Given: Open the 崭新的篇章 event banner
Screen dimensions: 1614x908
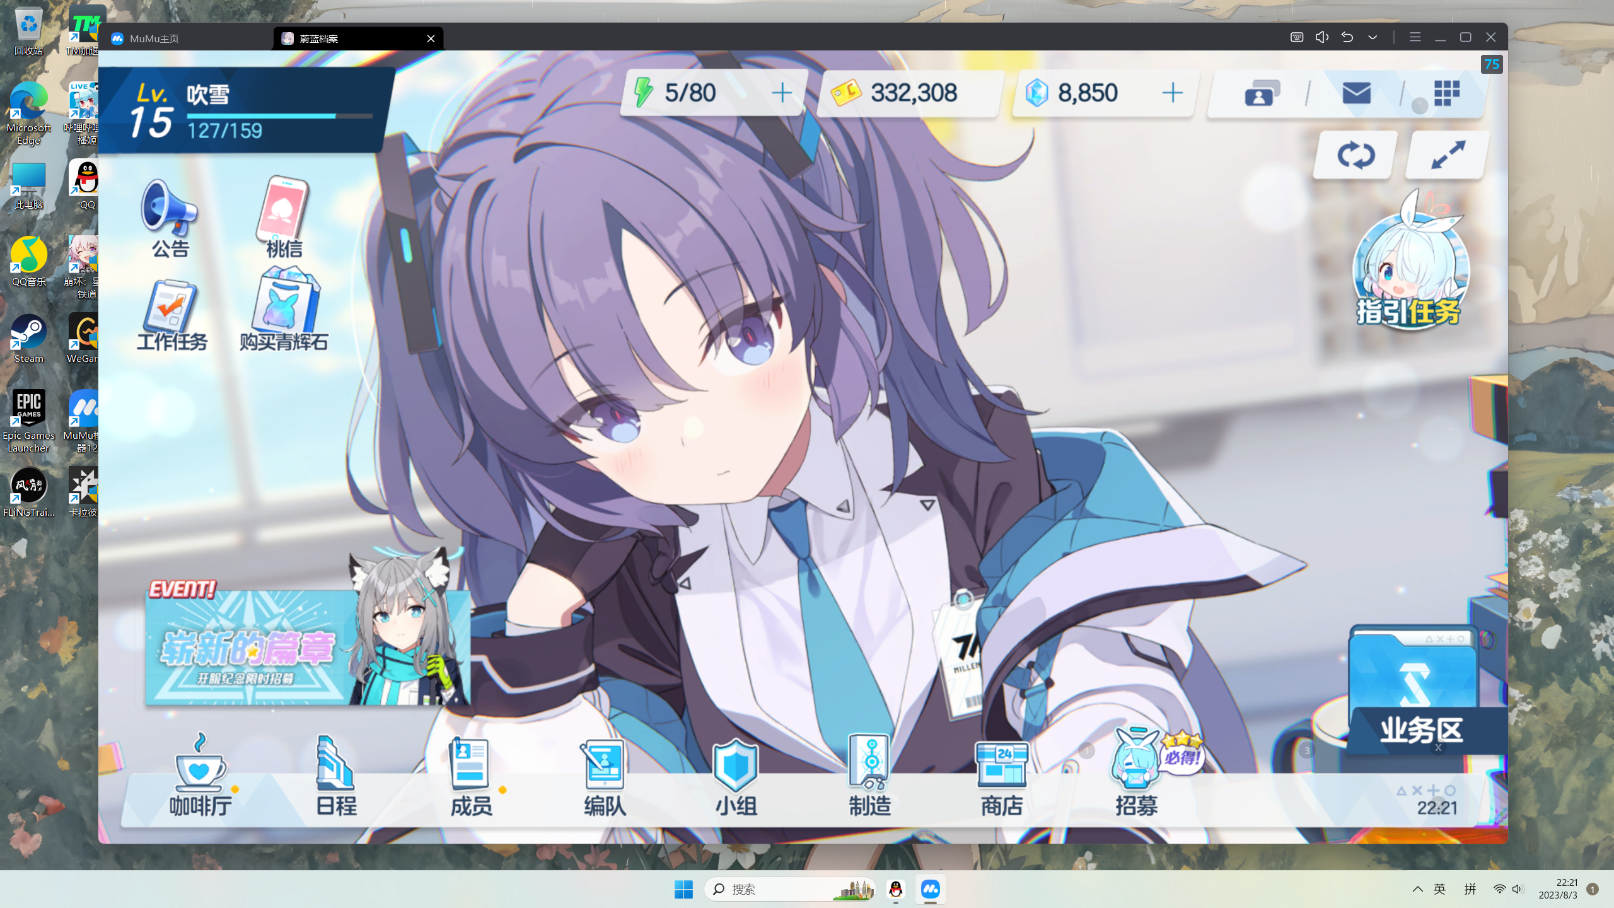Looking at the screenshot, I should 308,646.
